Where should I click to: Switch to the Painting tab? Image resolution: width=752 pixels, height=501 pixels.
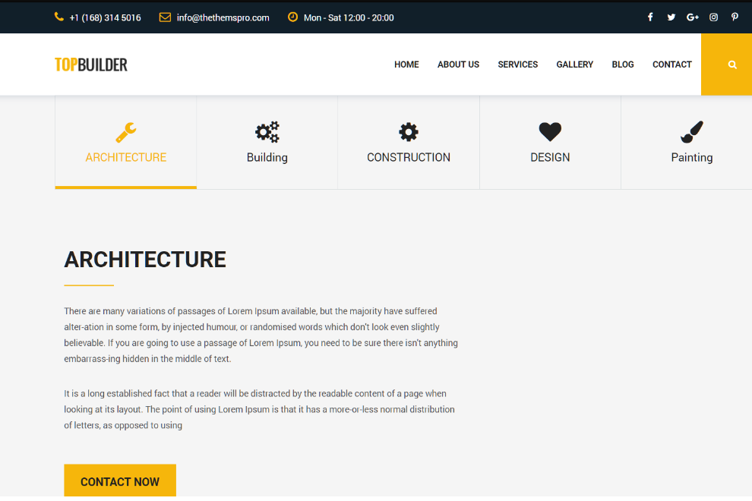coord(687,143)
